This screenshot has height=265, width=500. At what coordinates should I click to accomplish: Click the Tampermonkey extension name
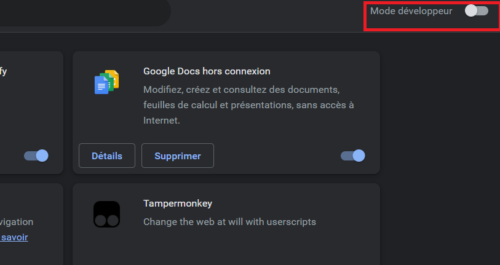click(178, 204)
